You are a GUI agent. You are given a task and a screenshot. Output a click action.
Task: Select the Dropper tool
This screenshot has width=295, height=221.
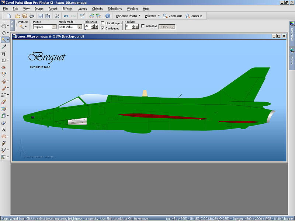click(4, 47)
